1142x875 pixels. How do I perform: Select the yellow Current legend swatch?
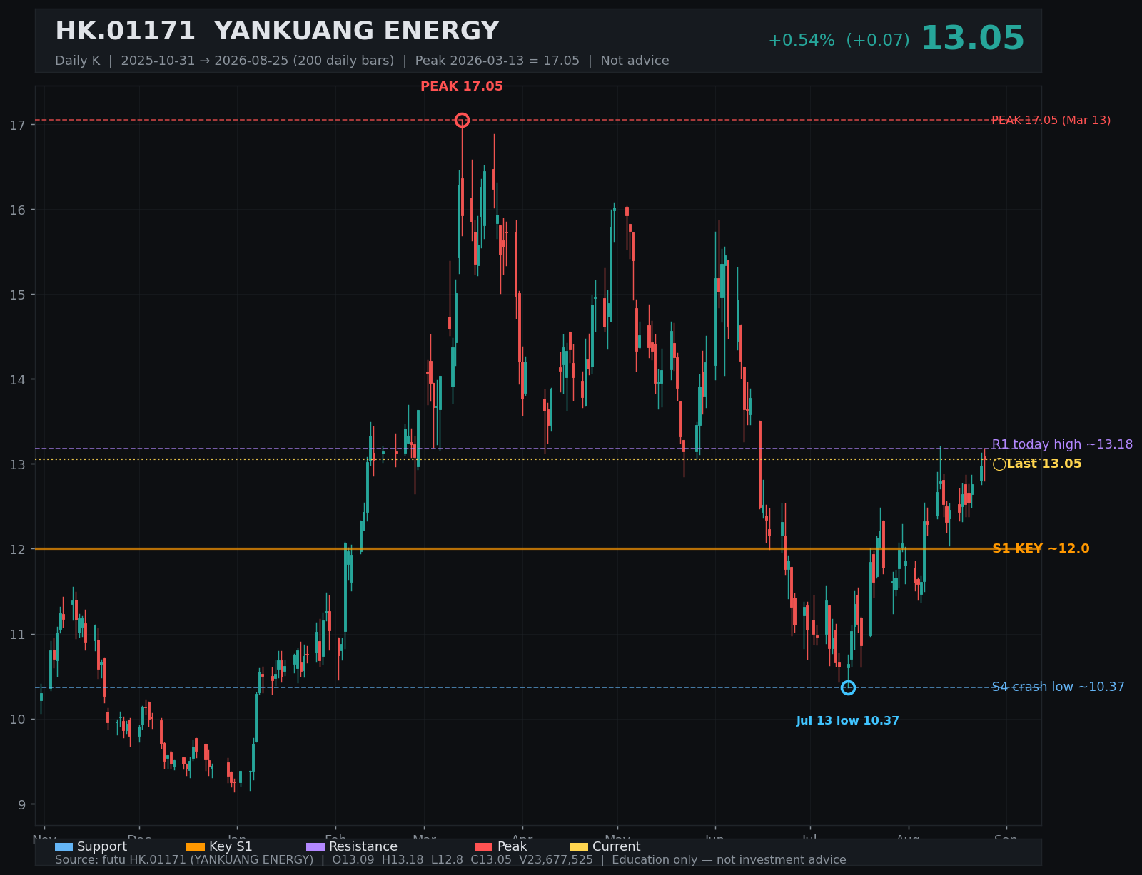coord(580,846)
